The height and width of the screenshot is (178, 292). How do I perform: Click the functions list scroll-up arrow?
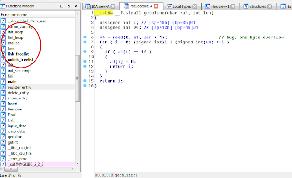tap(78, 14)
